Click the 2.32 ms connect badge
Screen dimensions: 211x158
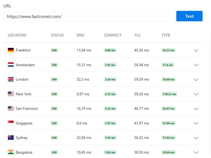tap(110, 108)
